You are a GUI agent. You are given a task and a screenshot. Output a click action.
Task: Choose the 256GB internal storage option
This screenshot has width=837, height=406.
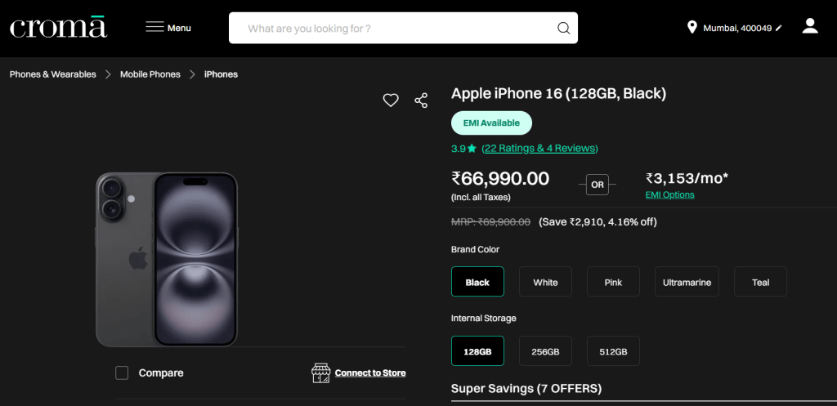tap(545, 351)
